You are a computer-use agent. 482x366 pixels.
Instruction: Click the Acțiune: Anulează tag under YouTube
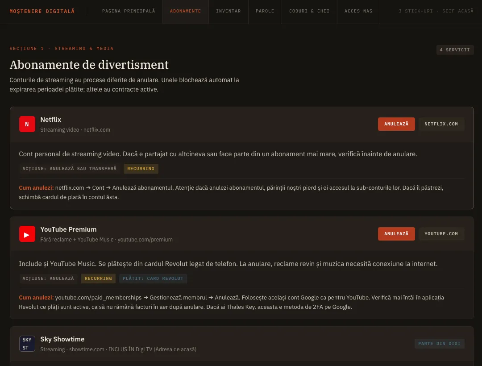(x=48, y=279)
